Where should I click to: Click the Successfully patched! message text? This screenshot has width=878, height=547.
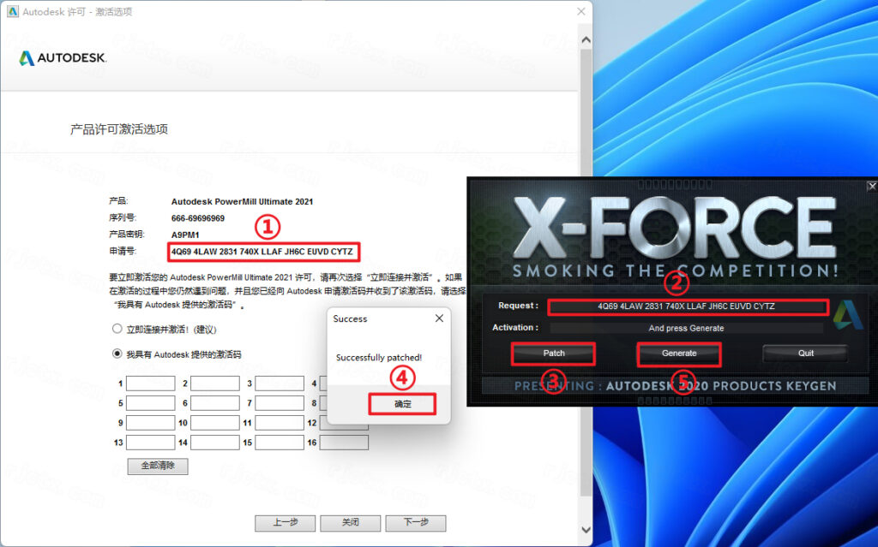pos(379,358)
